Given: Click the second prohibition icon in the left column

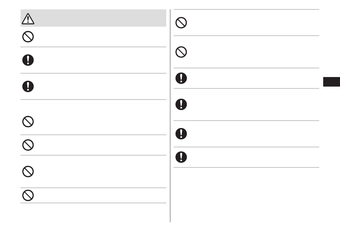Looking at the screenshot, I should pos(28,122).
